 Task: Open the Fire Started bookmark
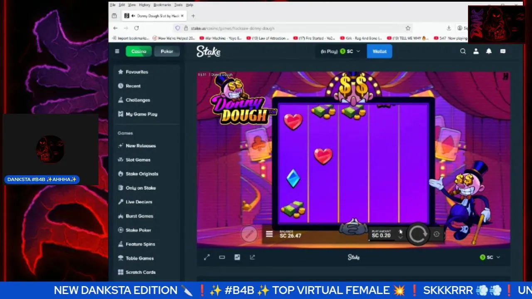pos(314,38)
